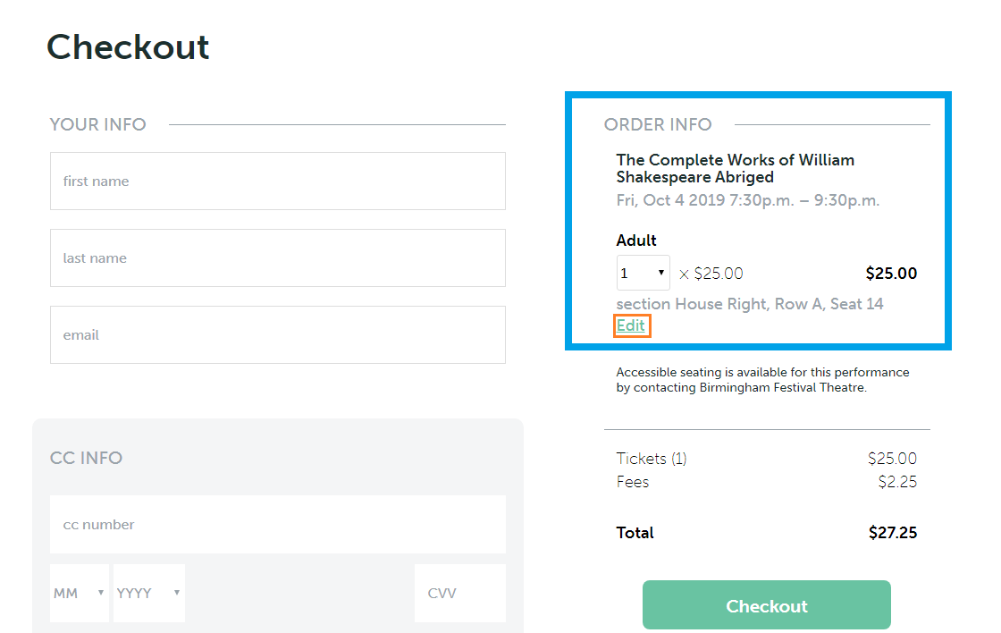The width and height of the screenshot is (1001, 633).
Task: Click the cc number field
Action: point(277,525)
